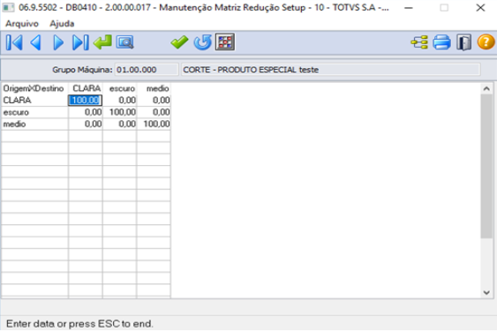Jump to the last record
Image resolution: width=497 pixels, height=332 pixels.
point(80,42)
